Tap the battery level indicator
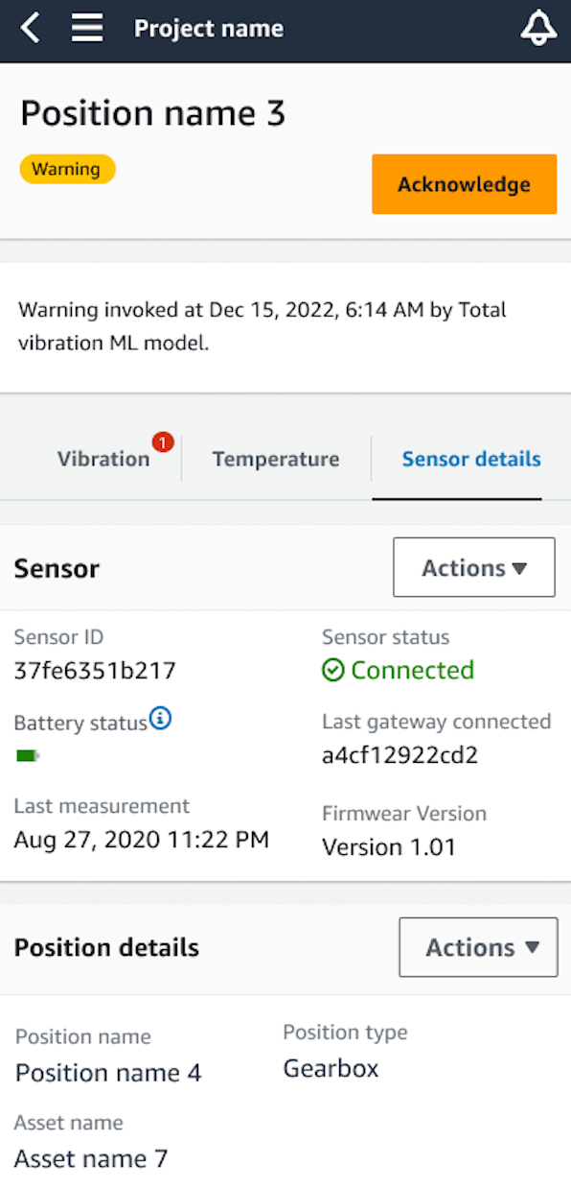Screen dimensions: 571x1188 tap(25, 755)
